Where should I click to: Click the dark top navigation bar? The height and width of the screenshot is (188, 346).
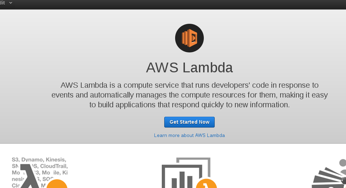point(173,4)
